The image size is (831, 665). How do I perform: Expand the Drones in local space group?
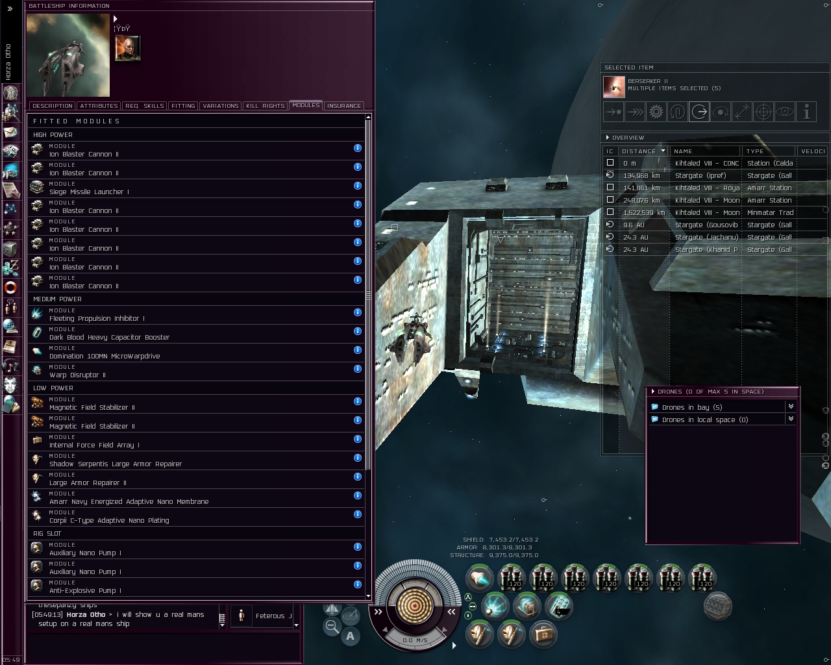pyautogui.click(x=791, y=419)
